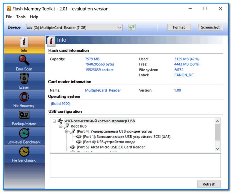Click the Info header icon
Screen dimensions: 232x193
point(51,41)
